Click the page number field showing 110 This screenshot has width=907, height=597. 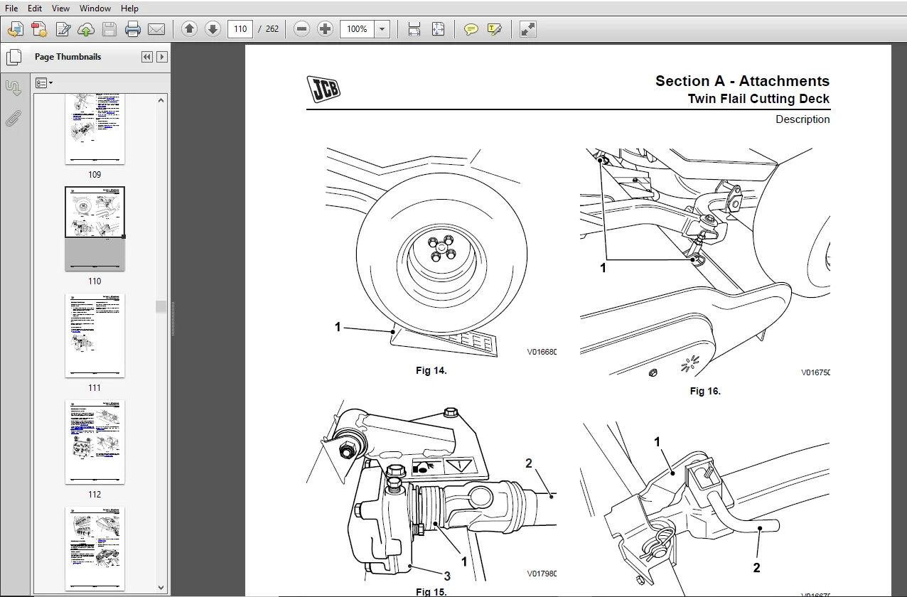[x=240, y=29]
